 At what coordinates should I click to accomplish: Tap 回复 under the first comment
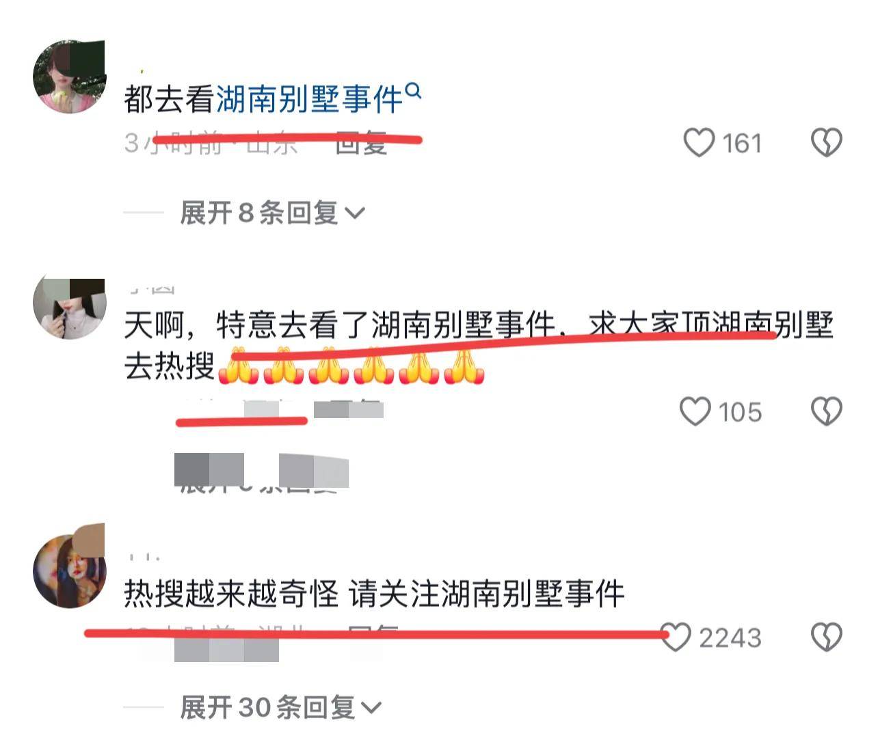coord(362,143)
